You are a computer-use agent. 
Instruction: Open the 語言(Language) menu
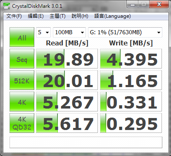coord(112,16)
